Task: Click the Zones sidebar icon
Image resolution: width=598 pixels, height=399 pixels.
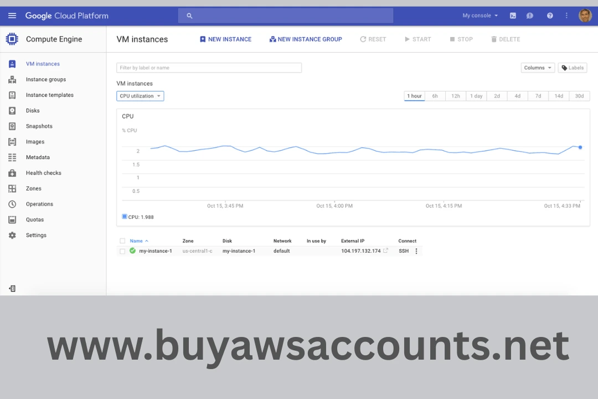Action: (x=12, y=188)
